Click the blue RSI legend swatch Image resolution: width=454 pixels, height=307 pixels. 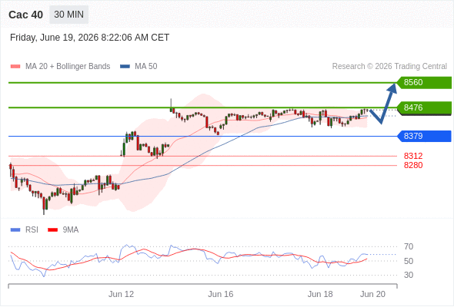(15, 230)
